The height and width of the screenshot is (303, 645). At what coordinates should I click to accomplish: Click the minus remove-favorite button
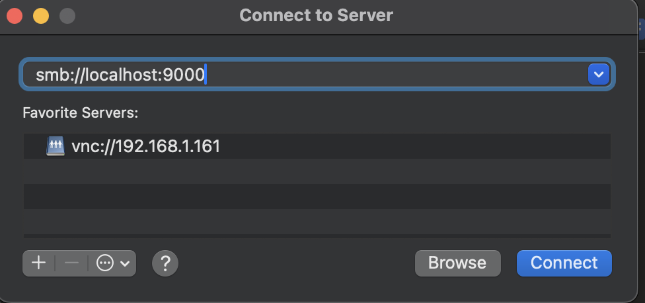pyautogui.click(x=71, y=263)
